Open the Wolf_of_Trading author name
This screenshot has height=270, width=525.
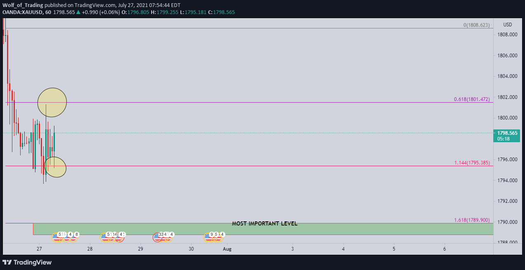click(23, 5)
